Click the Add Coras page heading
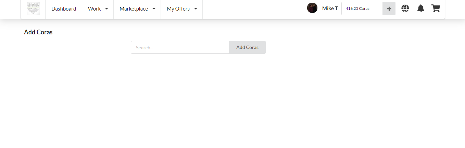 click(x=38, y=32)
